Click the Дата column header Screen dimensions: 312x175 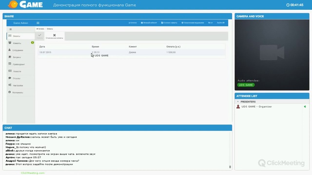(42, 47)
